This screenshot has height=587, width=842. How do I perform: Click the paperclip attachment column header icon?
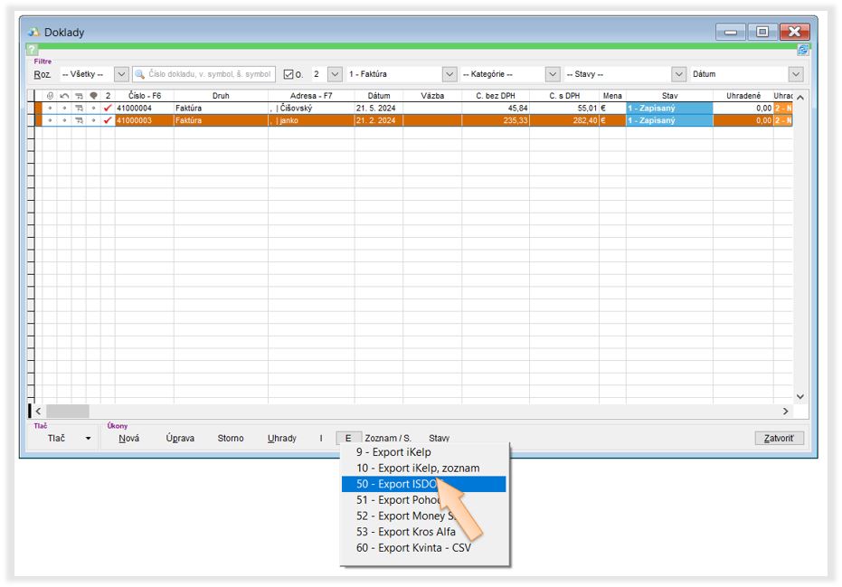50,96
